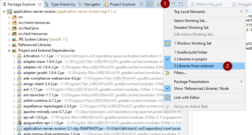Click the Filters funnel icon in menu
Screen dimensions: 252x135
[x=167, y=73]
